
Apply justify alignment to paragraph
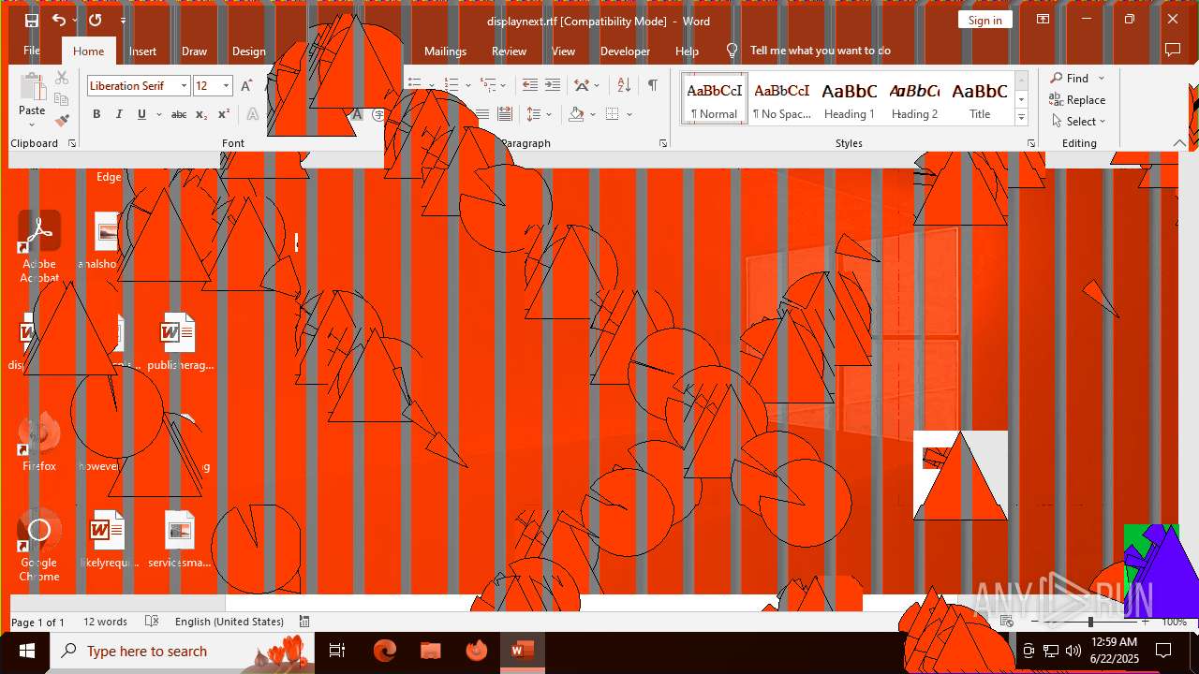[481, 114]
